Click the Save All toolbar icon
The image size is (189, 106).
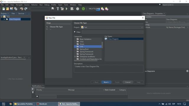tap(16, 9)
